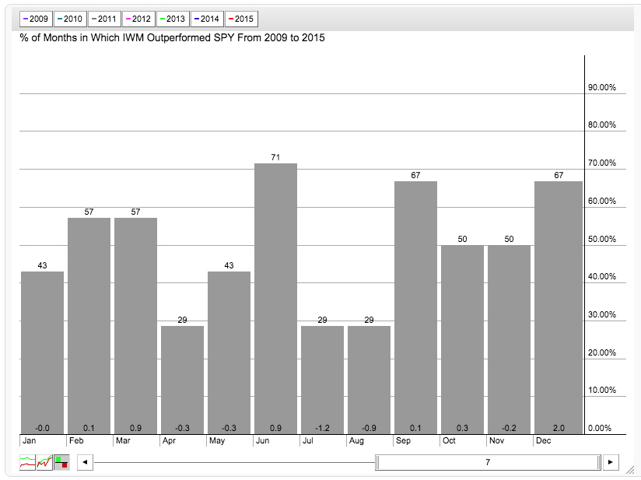
Task: Click the Jan month axis label
Action: pyautogui.click(x=29, y=441)
